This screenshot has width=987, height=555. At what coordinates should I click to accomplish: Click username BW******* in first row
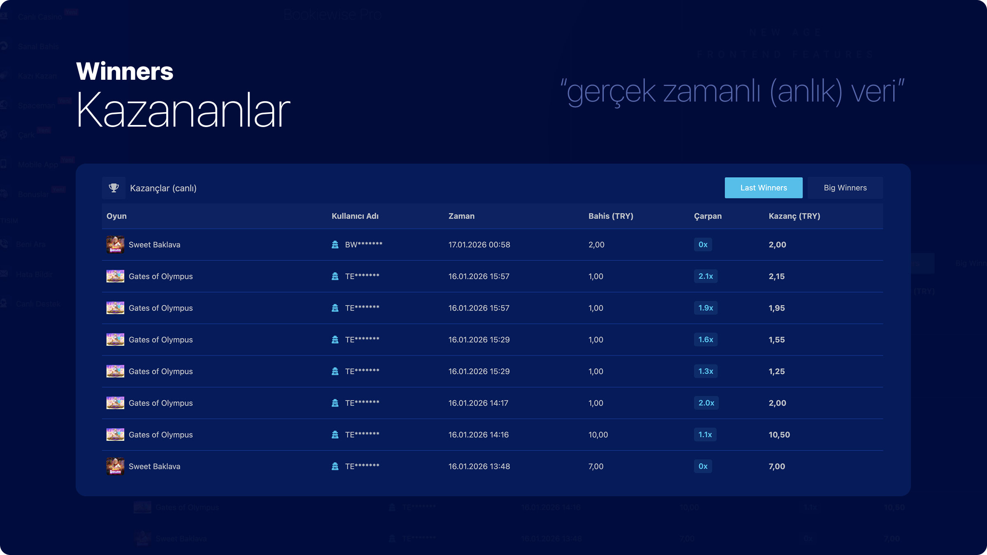click(x=364, y=245)
